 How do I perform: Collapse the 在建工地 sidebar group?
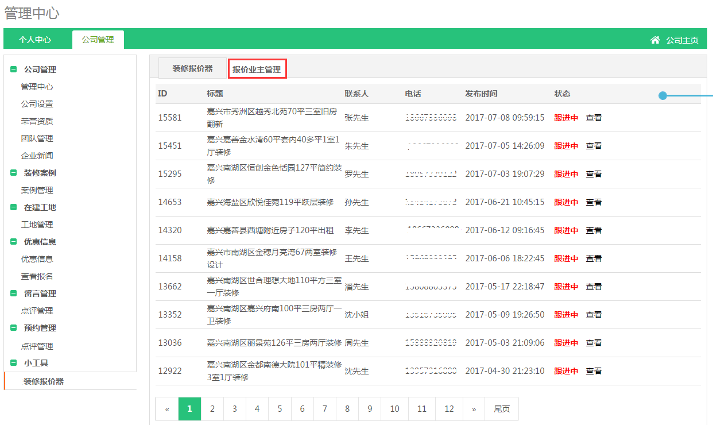pyautogui.click(x=13, y=207)
